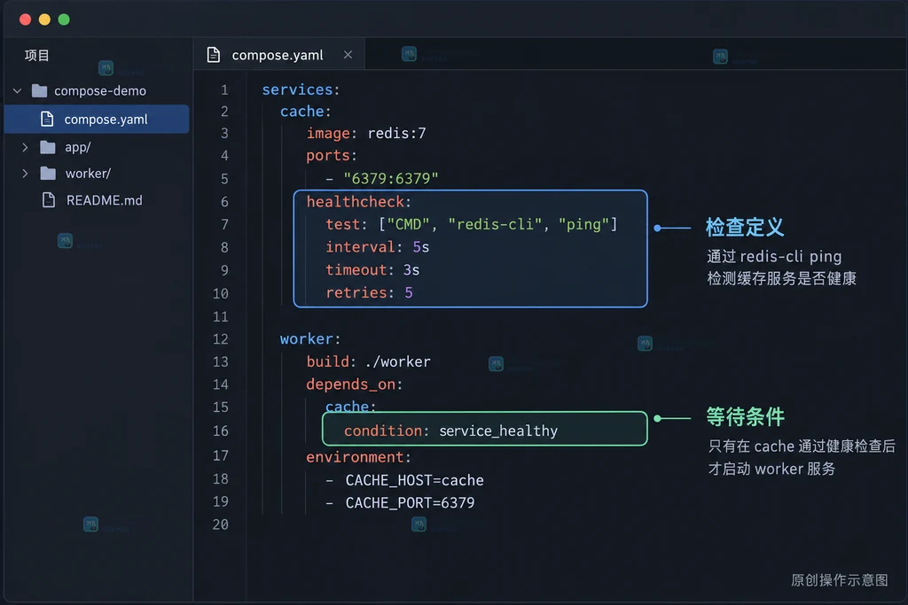Click line number 1 in the gutter
The height and width of the screenshot is (605, 908).
[224, 90]
